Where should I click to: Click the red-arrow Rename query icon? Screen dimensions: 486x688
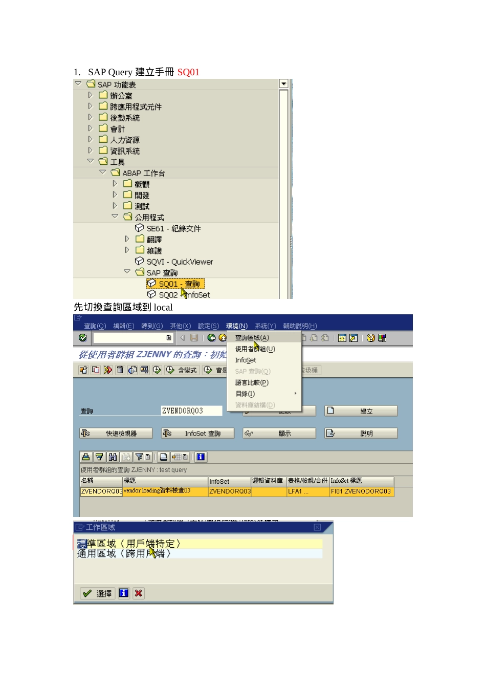(x=108, y=370)
